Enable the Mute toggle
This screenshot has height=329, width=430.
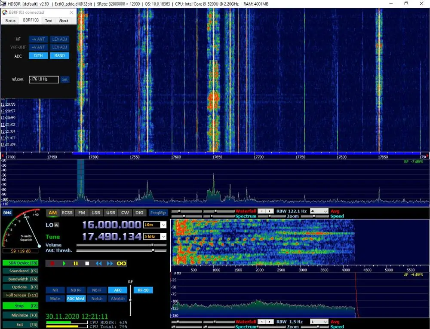55,299
